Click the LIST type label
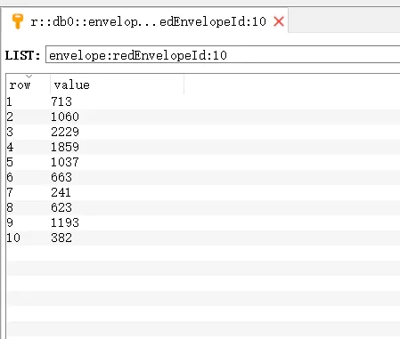The image size is (400, 339). point(22,55)
